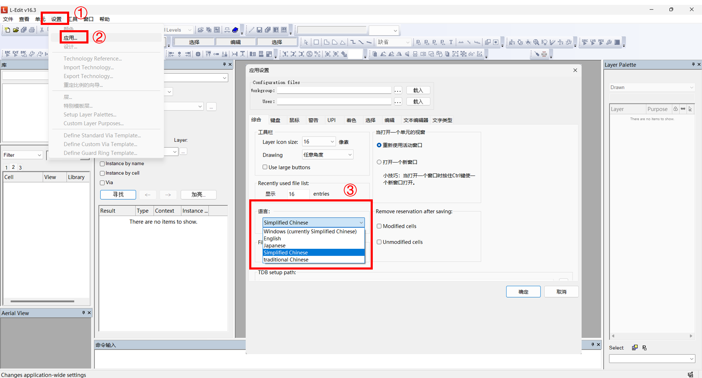Click the 取消 button

pos(561,292)
